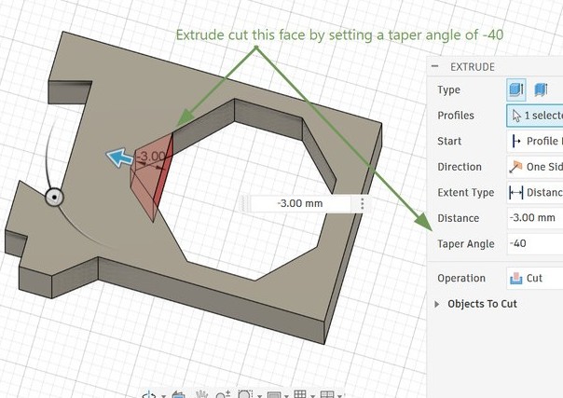Click the Viewports layout icon
The width and height of the screenshot is (563, 398).
327,394
